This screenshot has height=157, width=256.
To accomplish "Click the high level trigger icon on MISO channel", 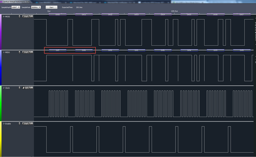I will (26, 52).
